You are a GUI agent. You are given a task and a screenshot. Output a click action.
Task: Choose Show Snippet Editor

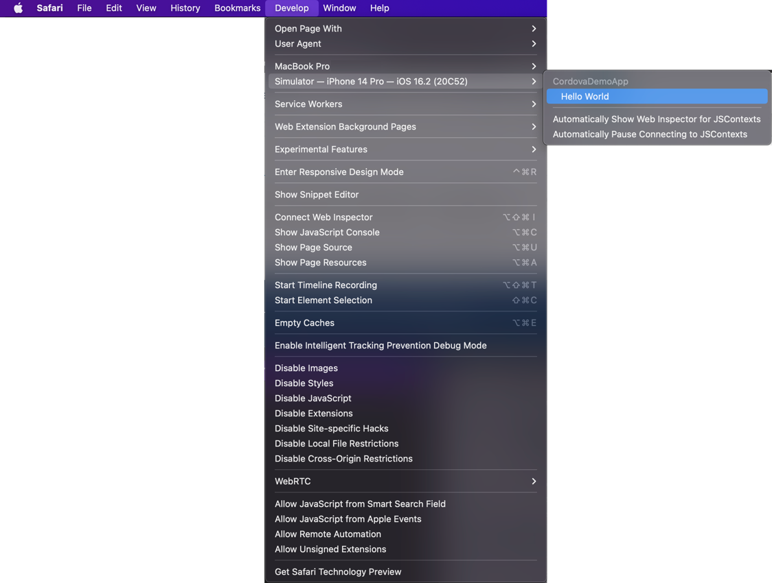[406, 195]
